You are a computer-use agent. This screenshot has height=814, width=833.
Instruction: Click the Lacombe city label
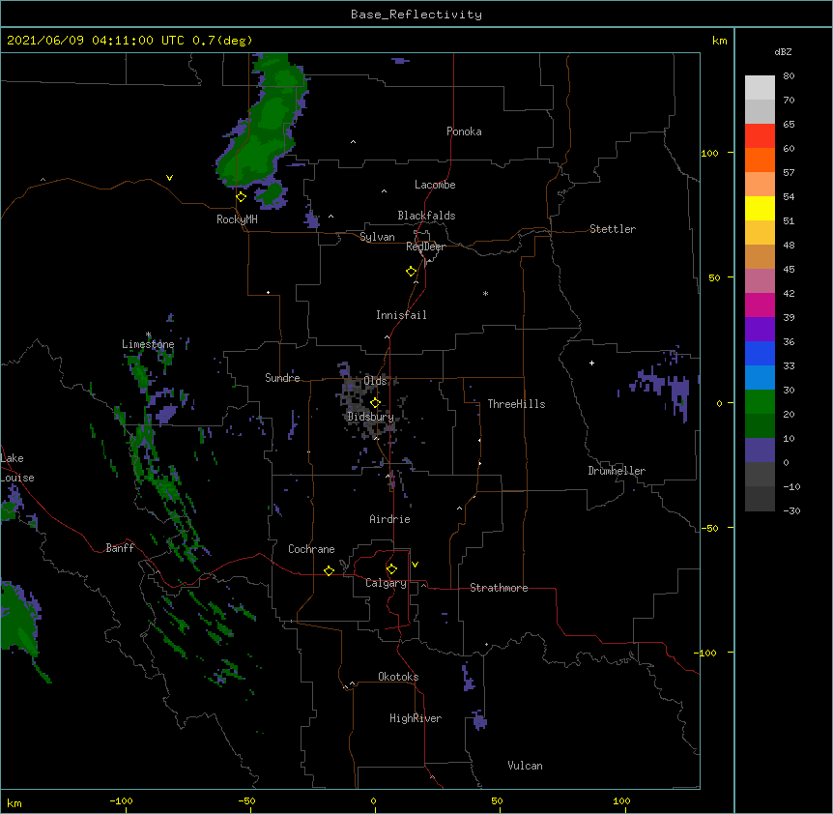point(435,185)
